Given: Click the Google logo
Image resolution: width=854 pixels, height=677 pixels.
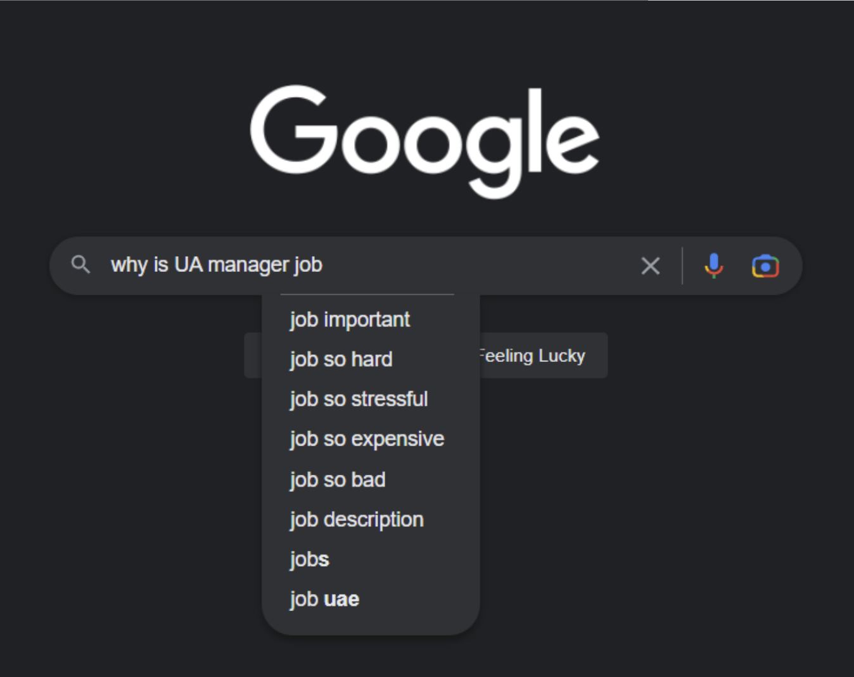Looking at the screenshot, I should pos(424,141).
